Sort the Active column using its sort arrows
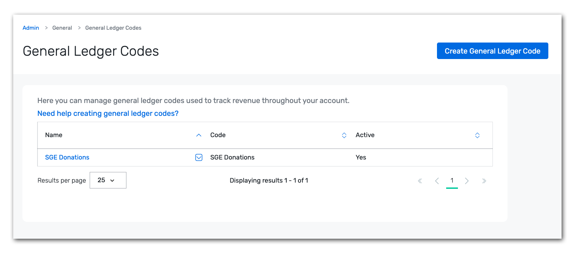This screenshot has width=577, height=253. (477, 135)
